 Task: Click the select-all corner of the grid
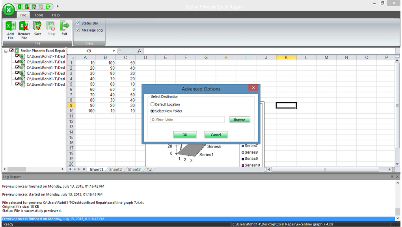[x=71, y=57]
